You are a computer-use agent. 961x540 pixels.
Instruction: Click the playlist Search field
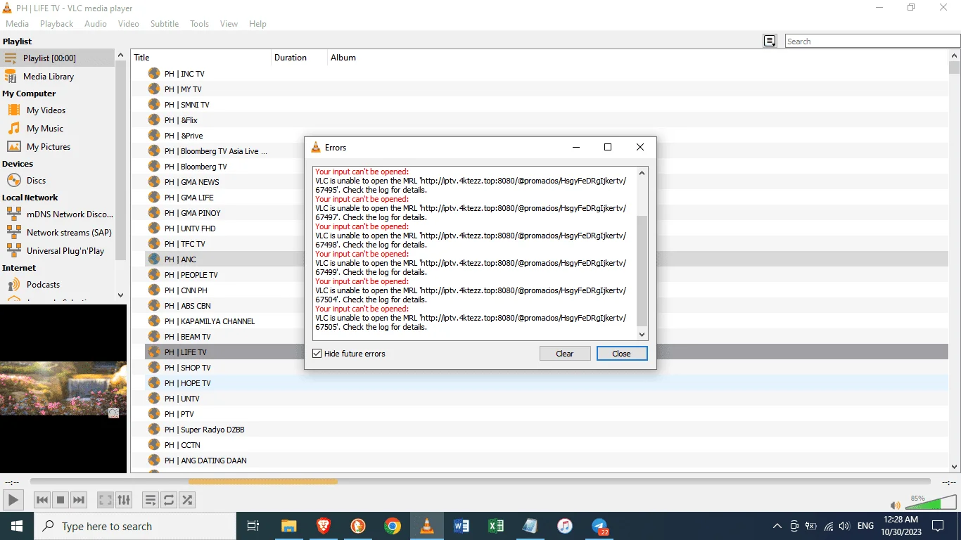pos(872,41)
